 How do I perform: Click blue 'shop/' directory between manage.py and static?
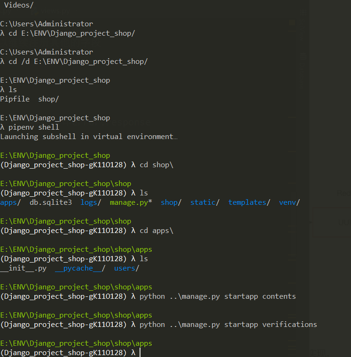(171, 202)
